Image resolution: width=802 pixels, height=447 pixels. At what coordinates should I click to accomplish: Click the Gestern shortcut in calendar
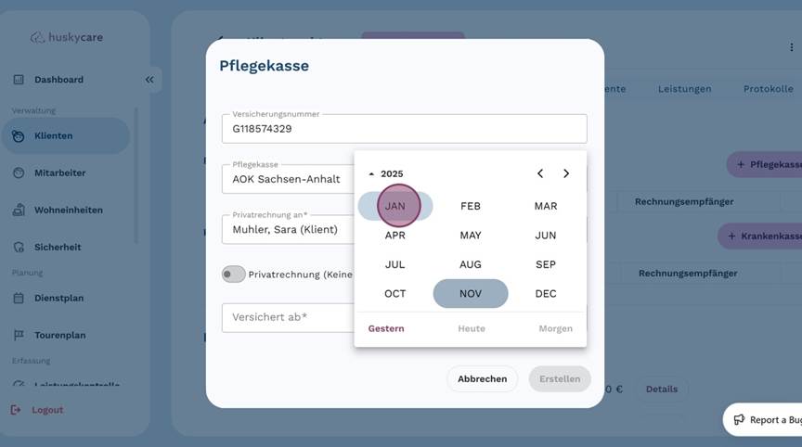pyautogui.click(x=386, y=328)
